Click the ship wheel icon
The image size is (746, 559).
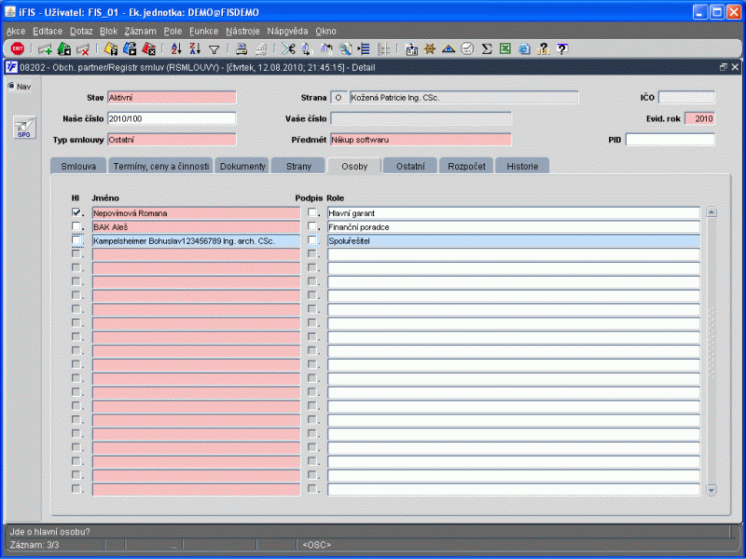point(430,48)
